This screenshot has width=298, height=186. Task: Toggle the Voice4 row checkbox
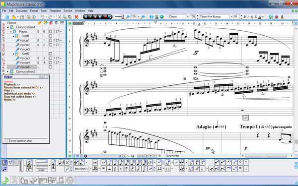(50, 62)
